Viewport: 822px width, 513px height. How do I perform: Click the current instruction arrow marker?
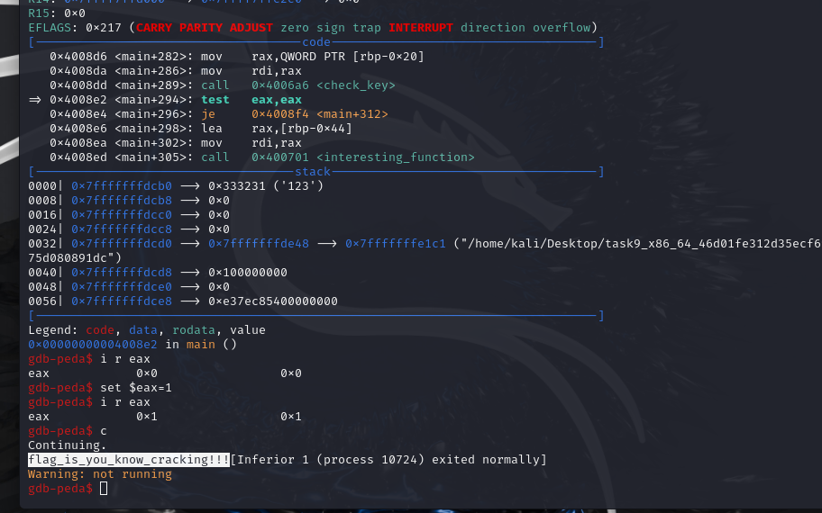point(34,100)
